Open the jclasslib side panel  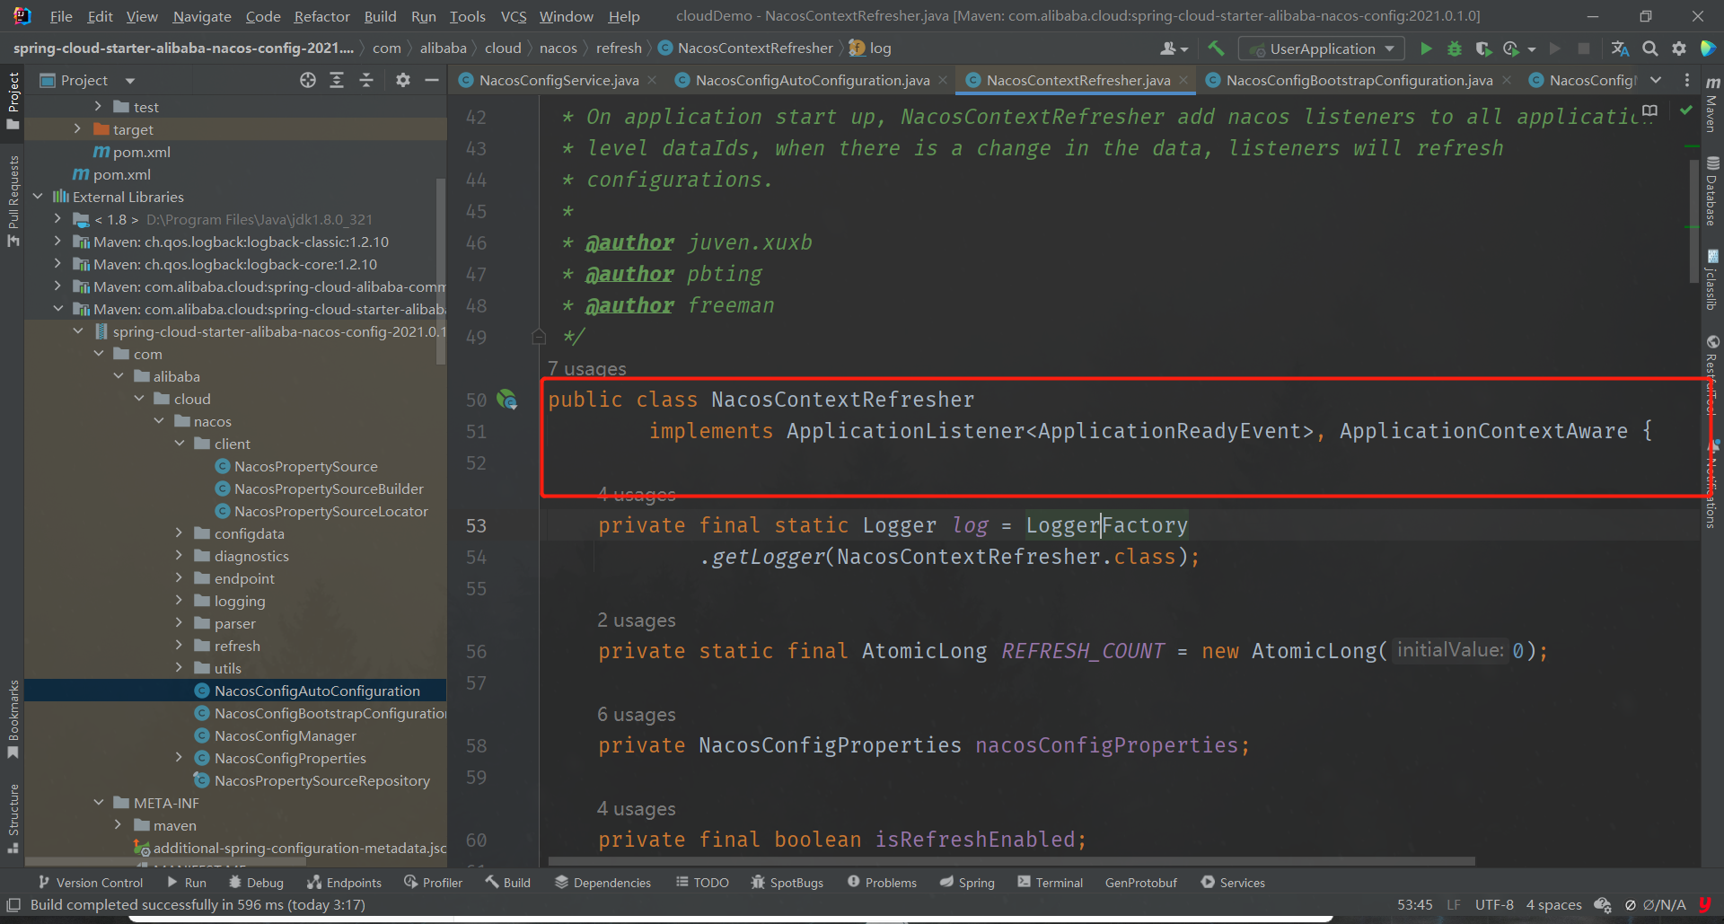(1712, 280)
